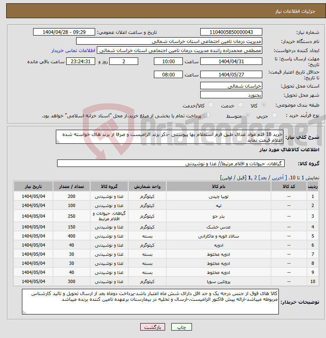This screenshot has width=326, height=338.
Task: Click the نام کالا column header
Action: tap(218, 186)
